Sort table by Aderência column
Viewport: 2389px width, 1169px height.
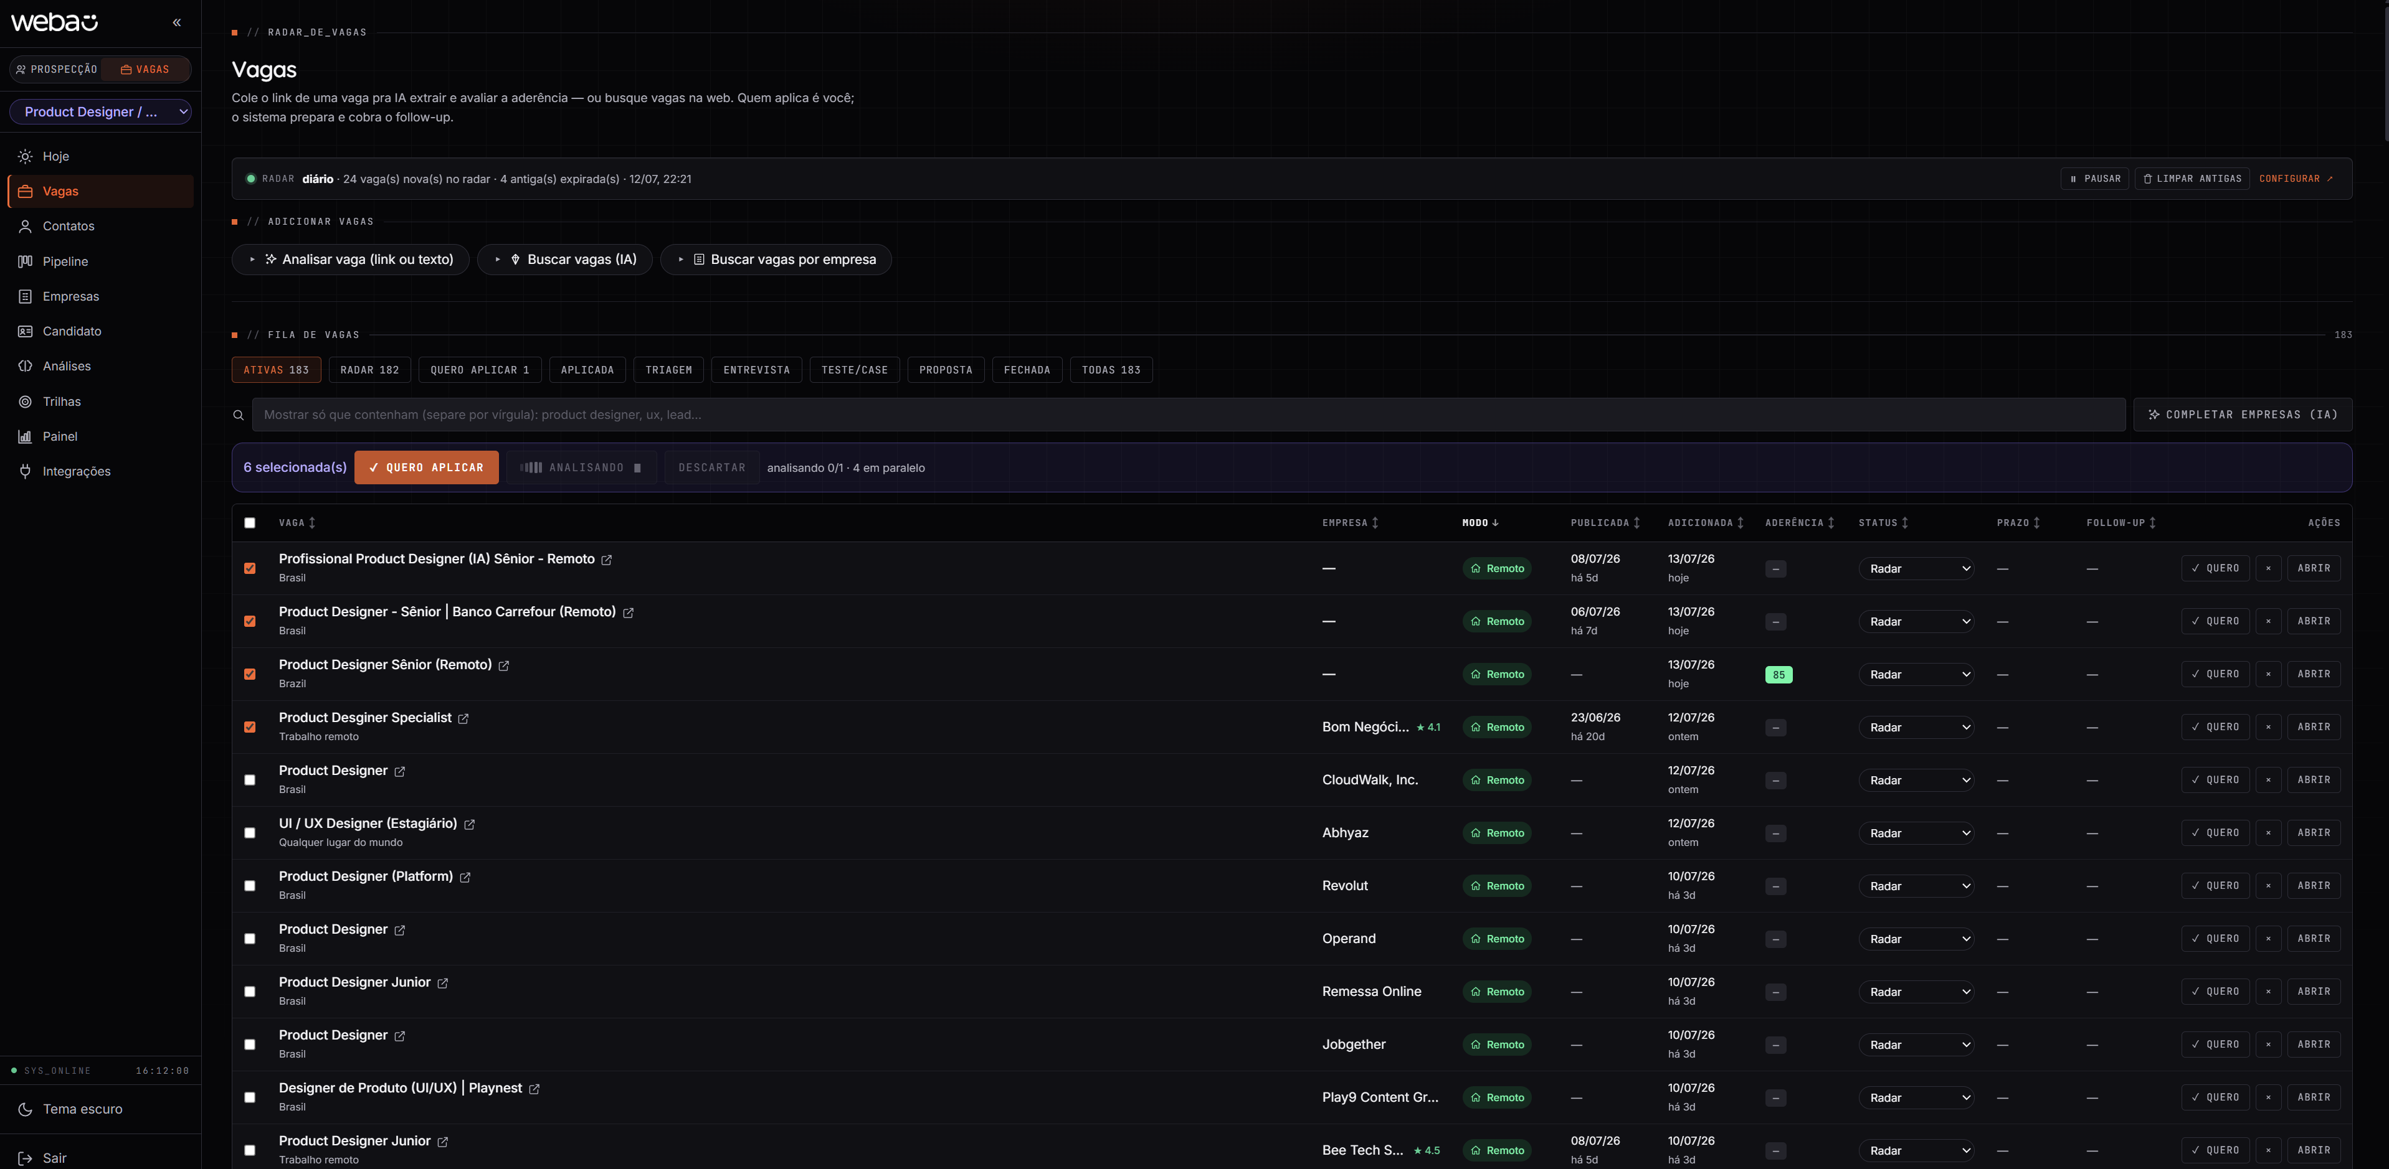[1799, 523]
